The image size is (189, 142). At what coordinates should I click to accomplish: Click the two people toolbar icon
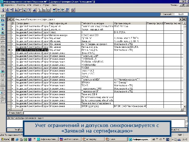click(16, 10)
